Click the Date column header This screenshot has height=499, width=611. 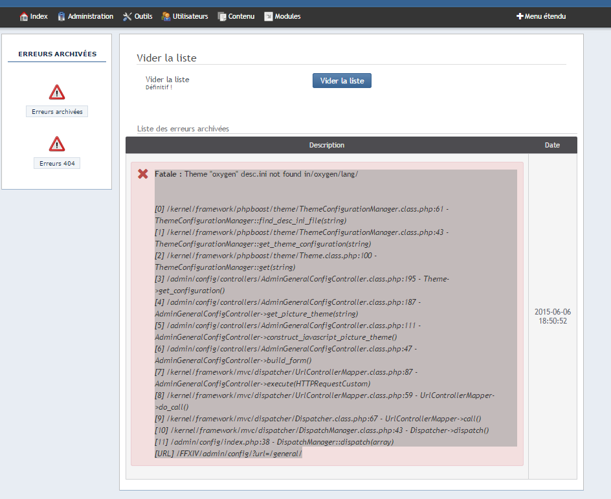[x=552, y=145]
